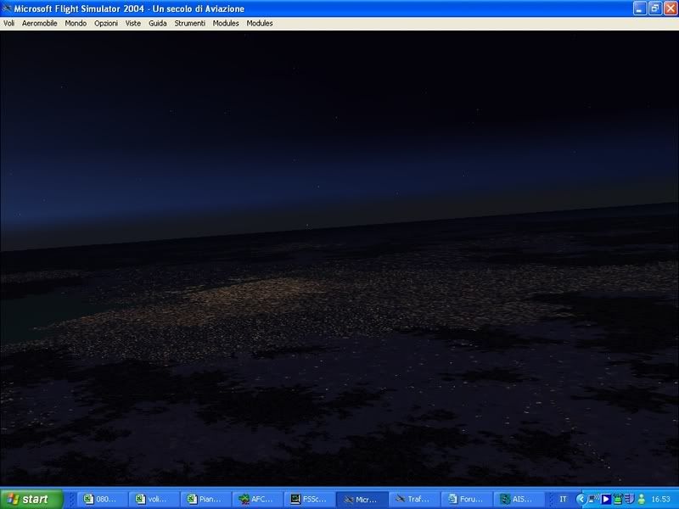Close the Flight Simulator window
The height and width of the screenshot is (509, 679).
pyautogui.click(x=671, y=8)
